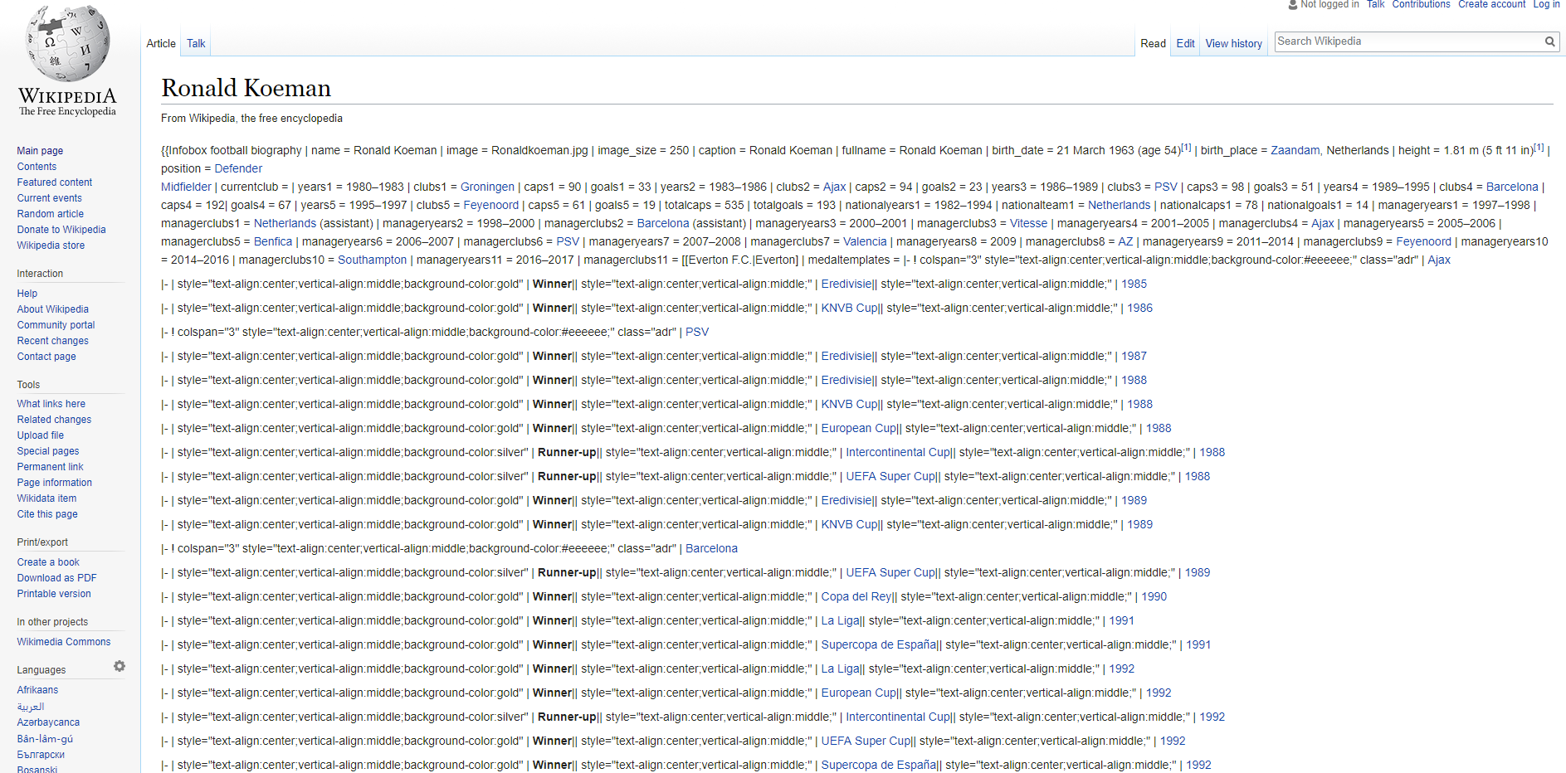Open Contact page link
This screenshot has width=1566, height=773.
(46, 357)
